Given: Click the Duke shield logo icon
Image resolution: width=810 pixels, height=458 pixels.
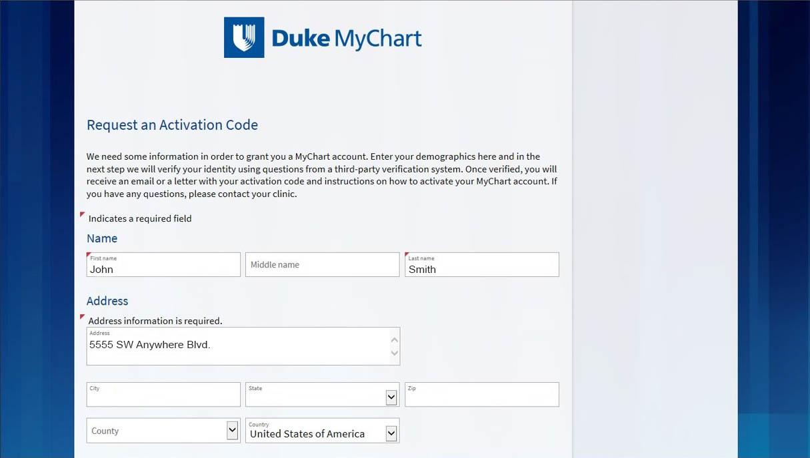Looking at the screenshot, I should point(244,37).
